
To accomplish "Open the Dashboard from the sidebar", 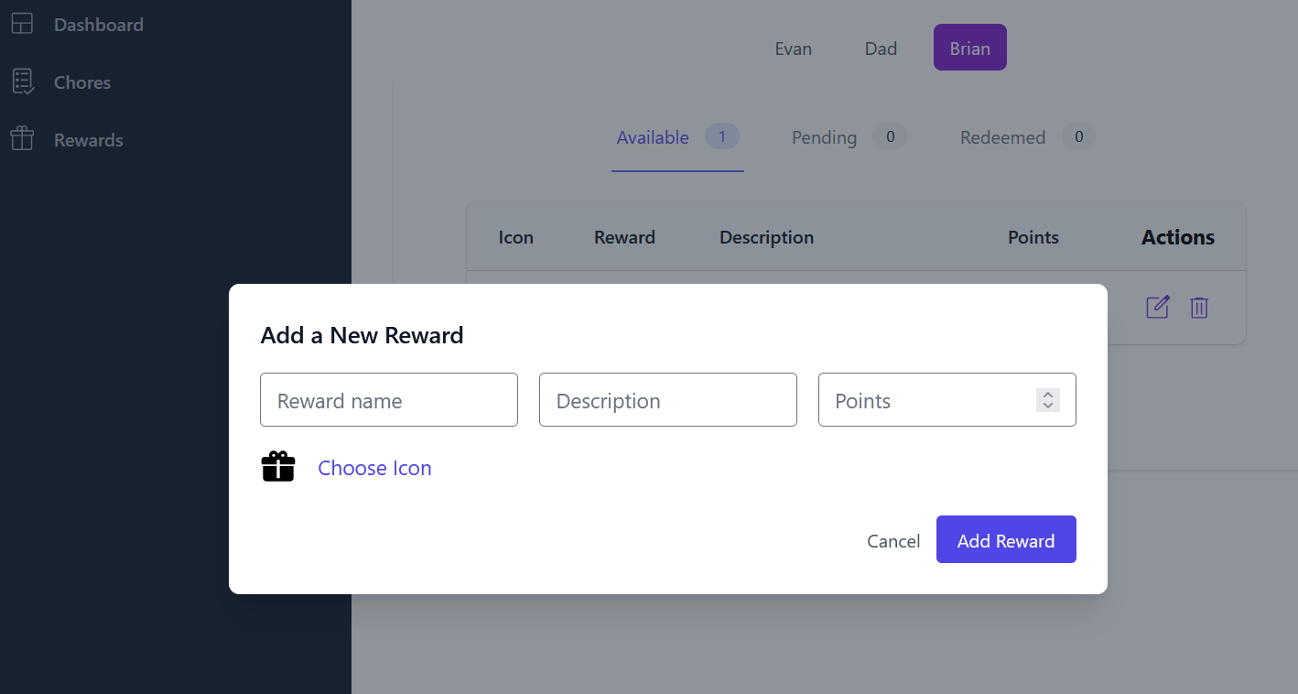I will click(98, 25).
